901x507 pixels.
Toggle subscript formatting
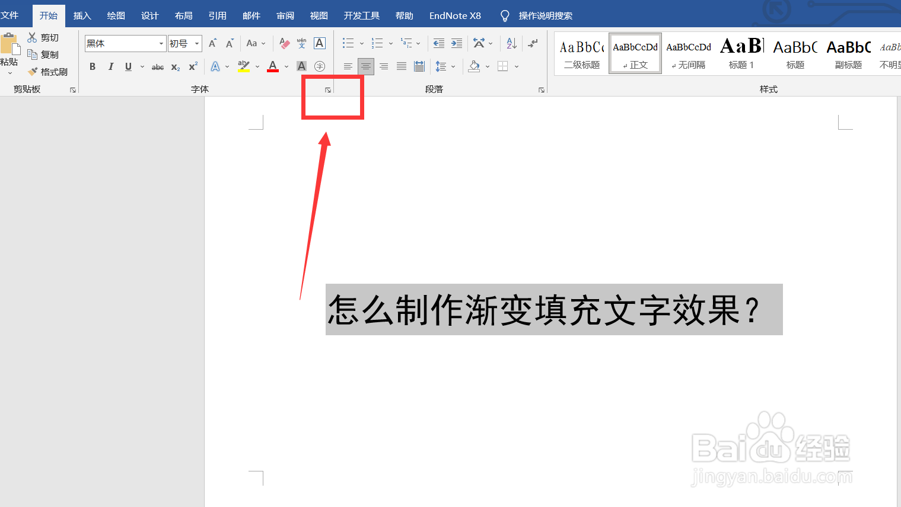point(176,67)
